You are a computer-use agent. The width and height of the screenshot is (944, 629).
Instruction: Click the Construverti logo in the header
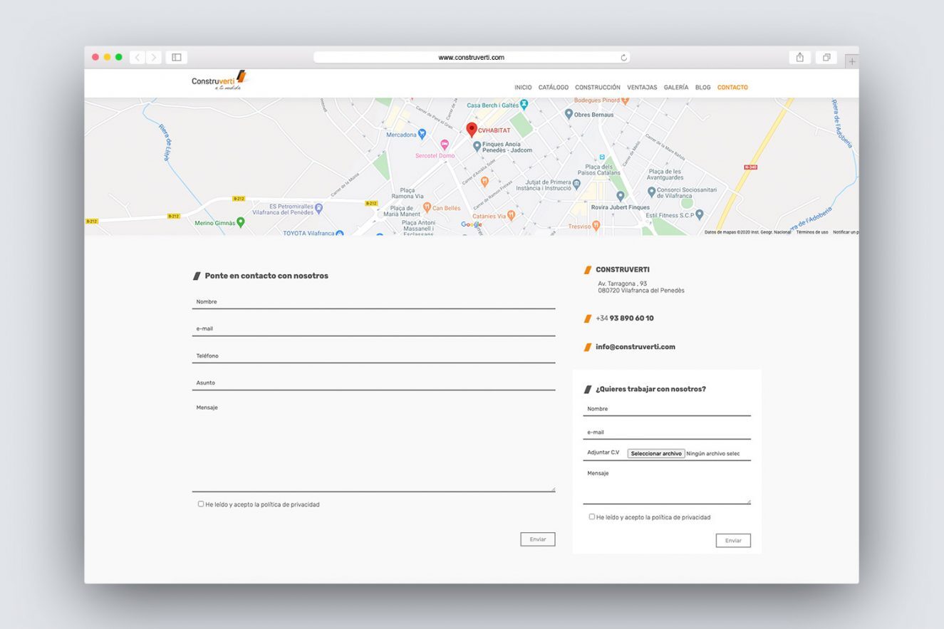[219, 80]
